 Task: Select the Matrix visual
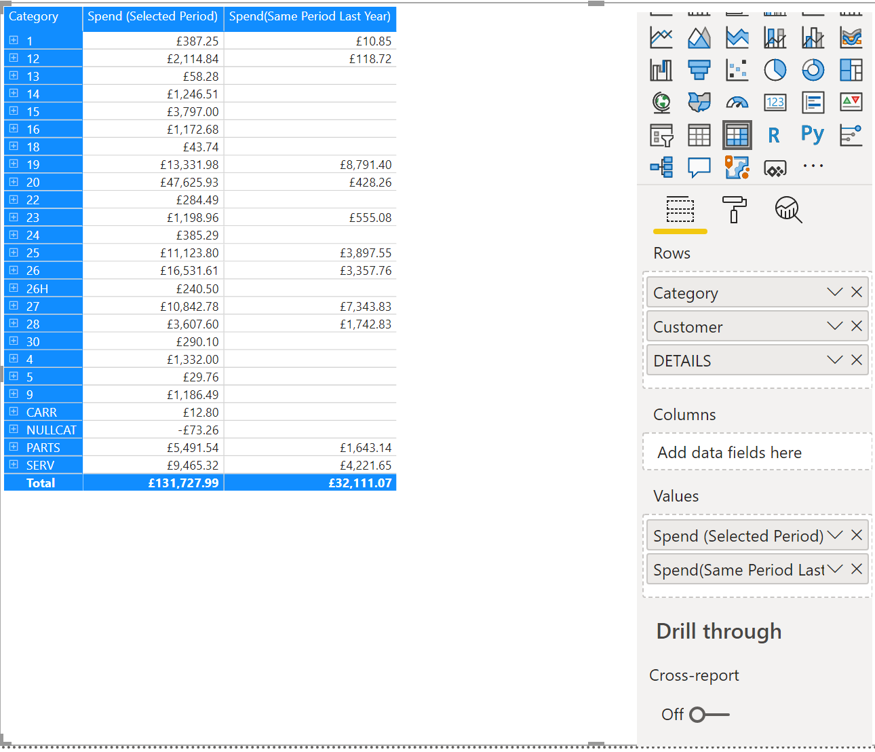pyautogui.click(x=737, y=135)
